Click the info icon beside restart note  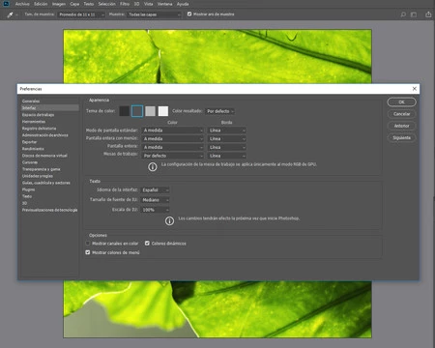coord(169,220)
